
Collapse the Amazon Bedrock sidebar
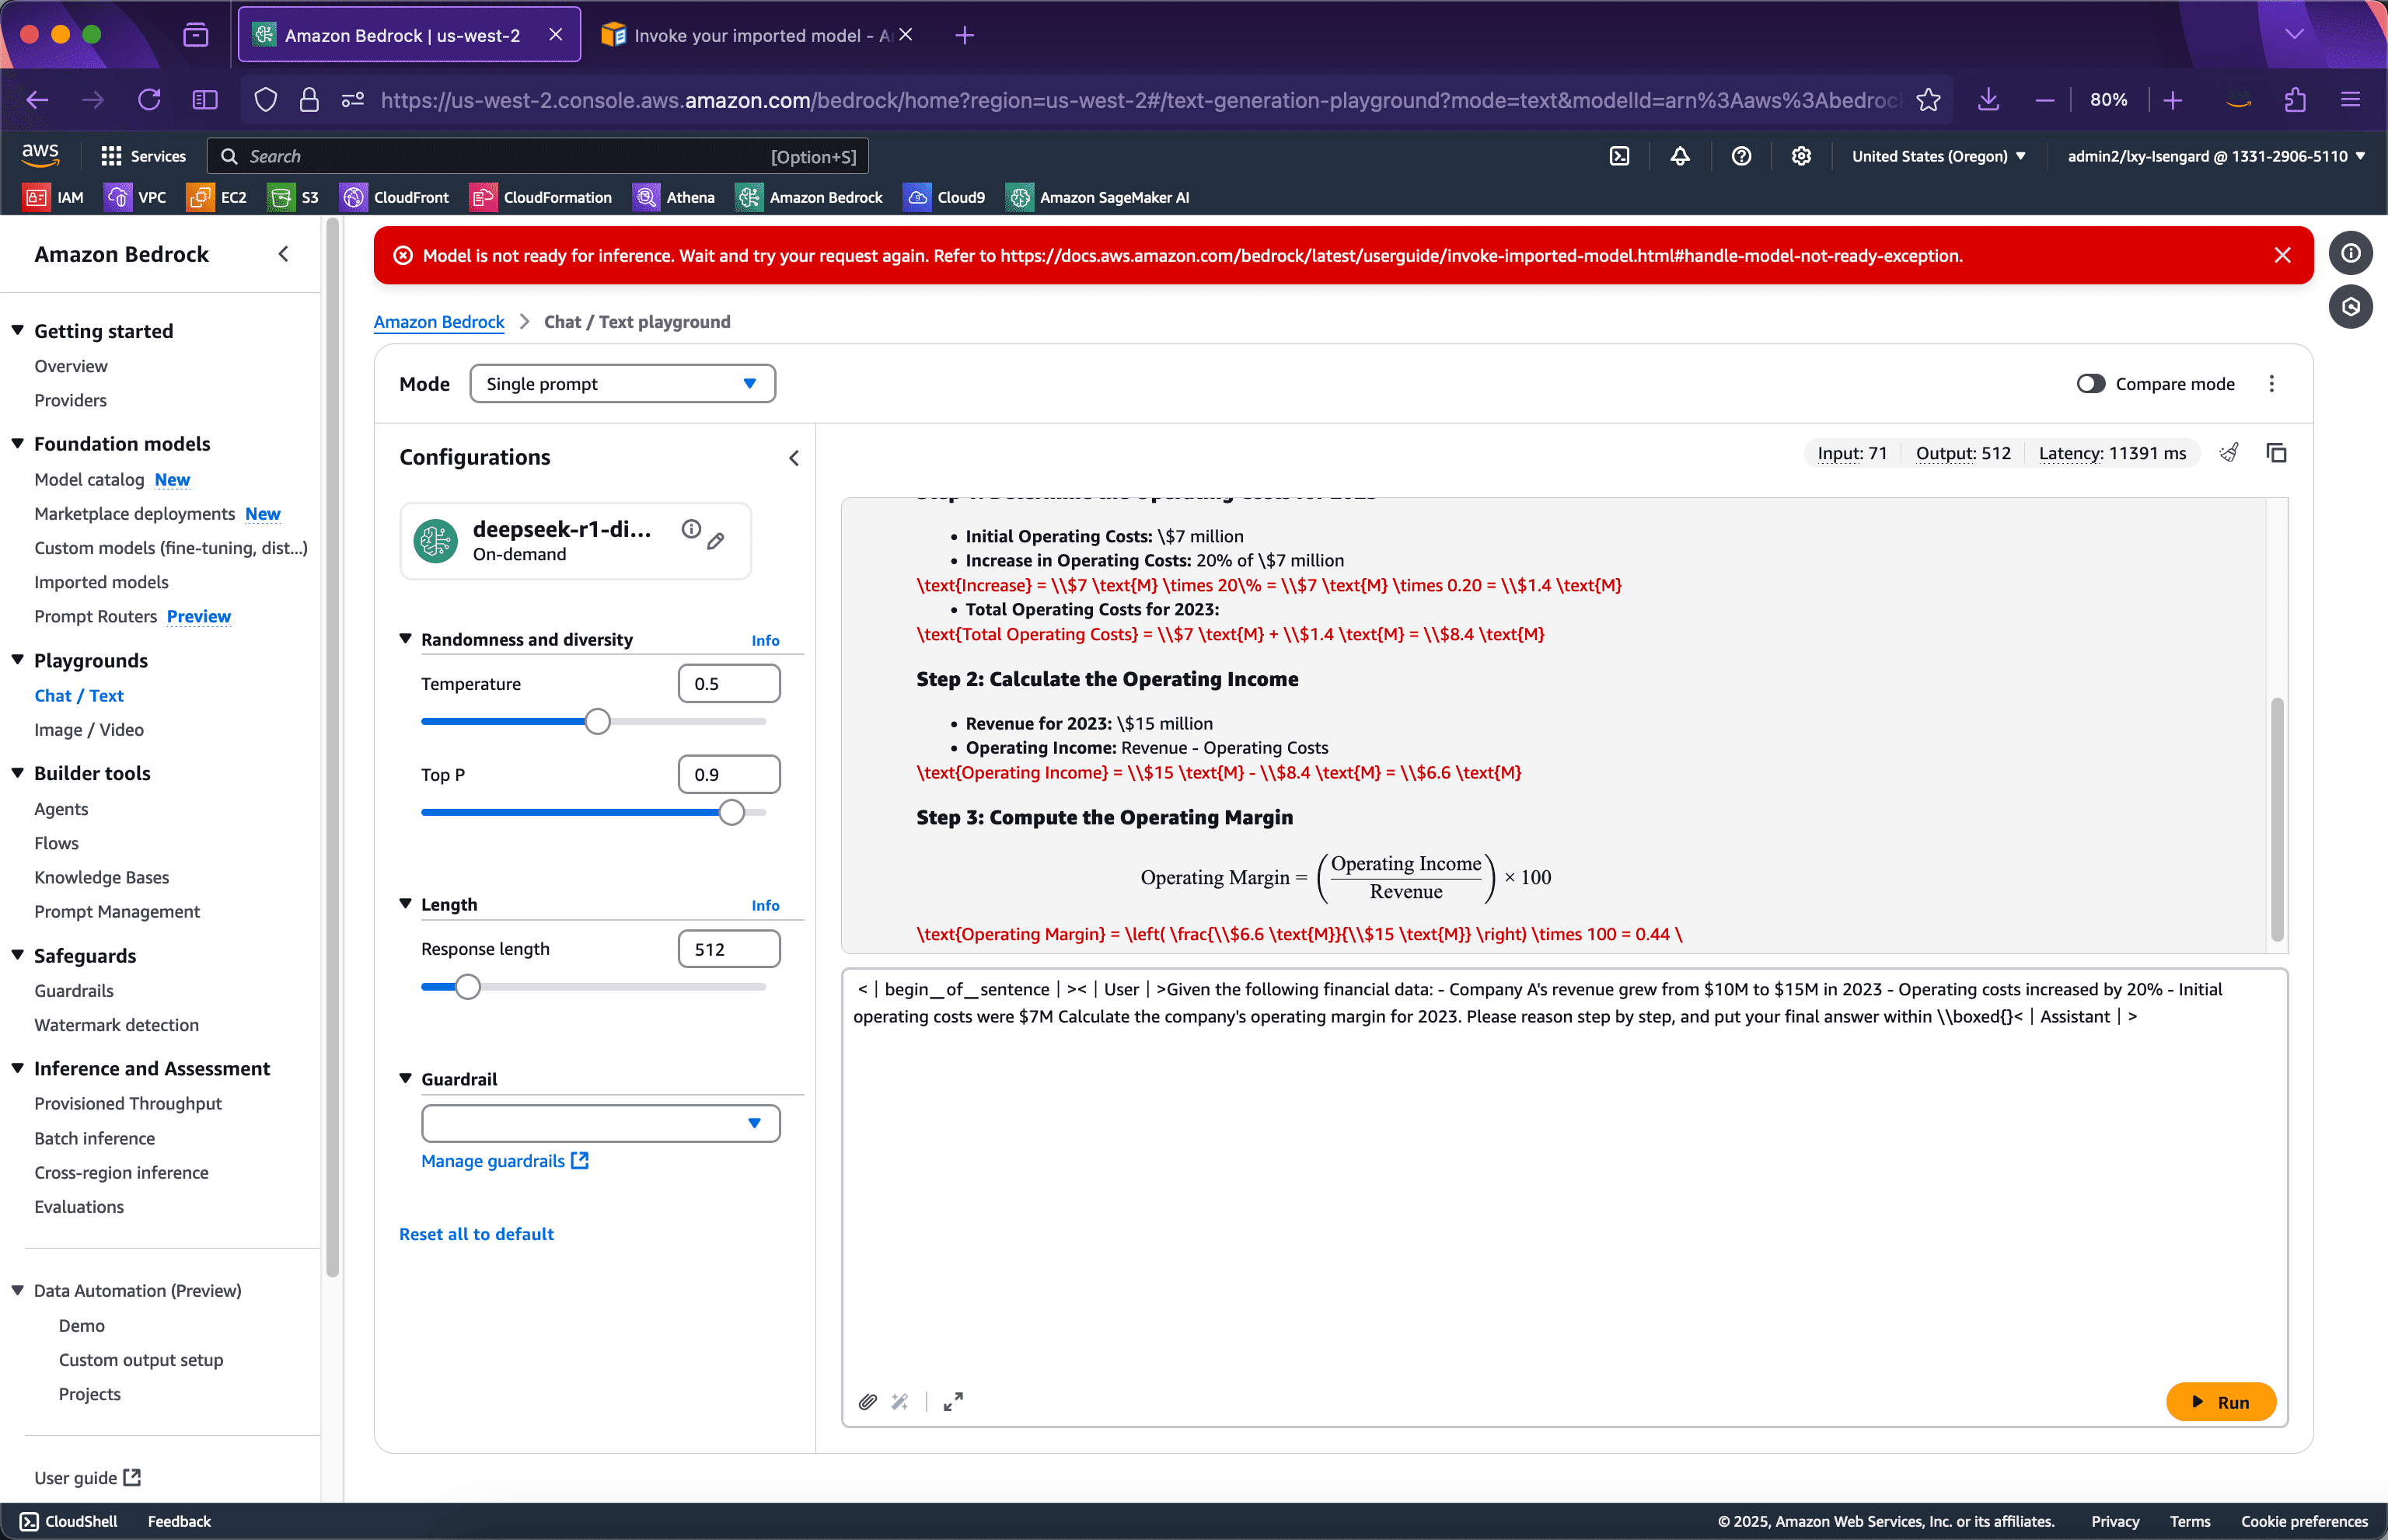pos(283,254)
